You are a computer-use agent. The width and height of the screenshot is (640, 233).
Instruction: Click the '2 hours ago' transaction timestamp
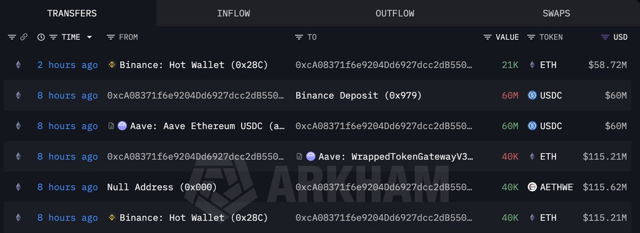(x=67, y=65)
